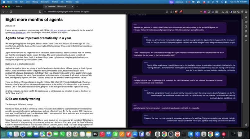The height and width of the screenshot is (139, 250).
Task: Click the music note media control icon
Action: click(x=226, y=12)
